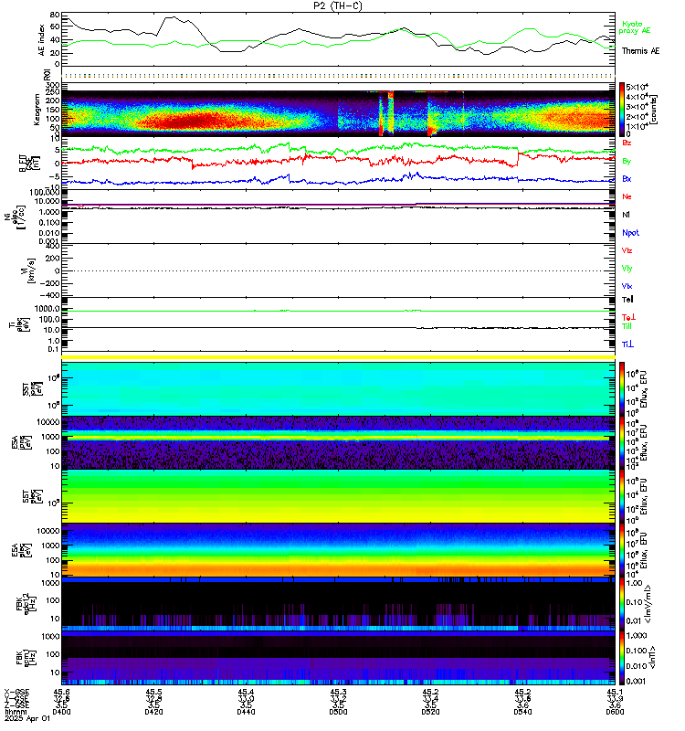
Task: Click the "FBK edc12 [Hz]" axis label
Action: pyautogui.click(x=25, y=604)
